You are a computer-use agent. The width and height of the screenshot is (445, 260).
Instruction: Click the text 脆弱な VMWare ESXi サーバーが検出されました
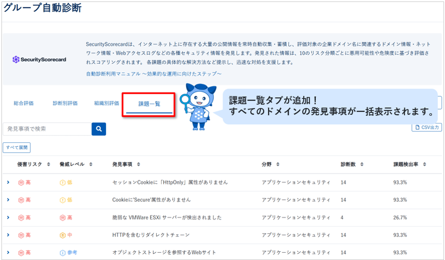pos(167,217)
